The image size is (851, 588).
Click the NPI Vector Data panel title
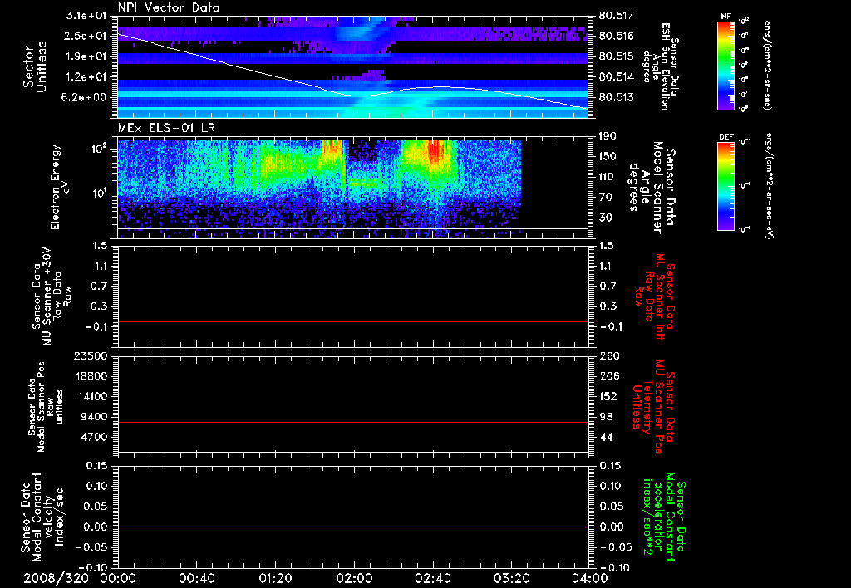pos(169,7)
